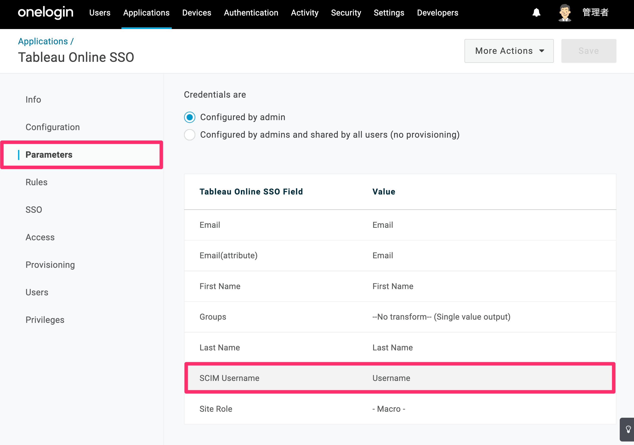Switch to the Provisioning sidebar tab

tap(50, 265)
